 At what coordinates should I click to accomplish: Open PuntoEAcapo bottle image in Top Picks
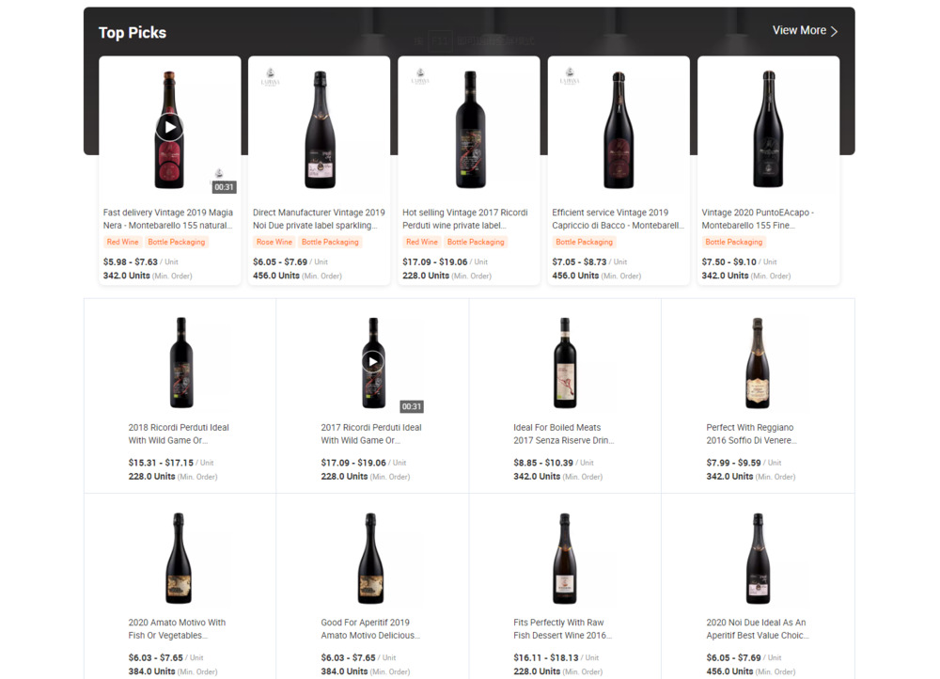tap(768, 130)
